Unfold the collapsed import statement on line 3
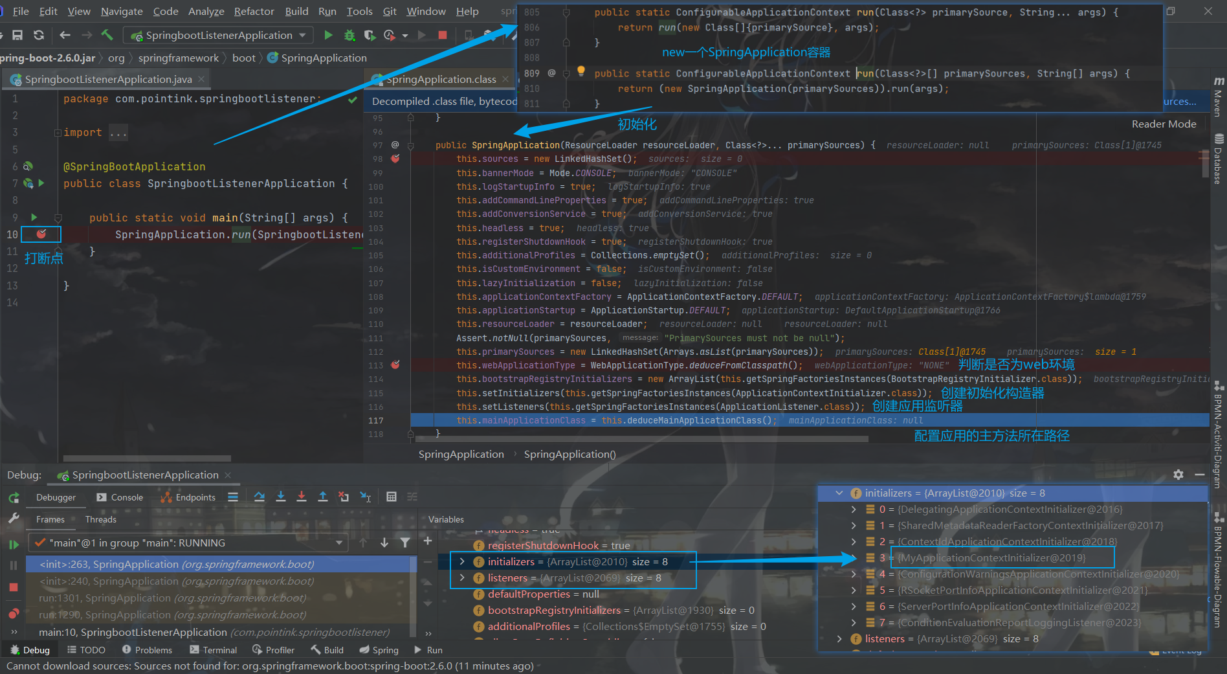Viewport: 1227px width, 674px height. click(58, 133)
